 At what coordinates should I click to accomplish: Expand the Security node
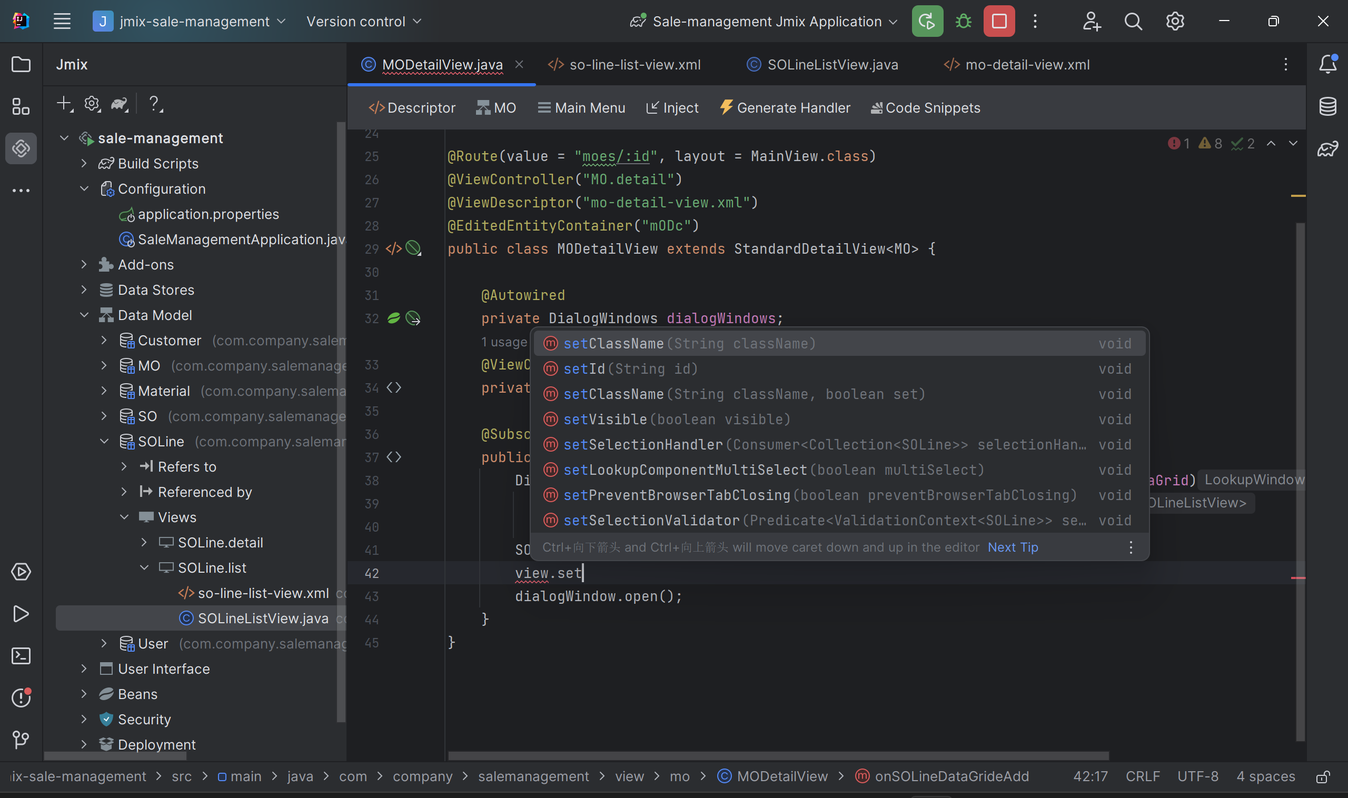click(x=84, y=720)
